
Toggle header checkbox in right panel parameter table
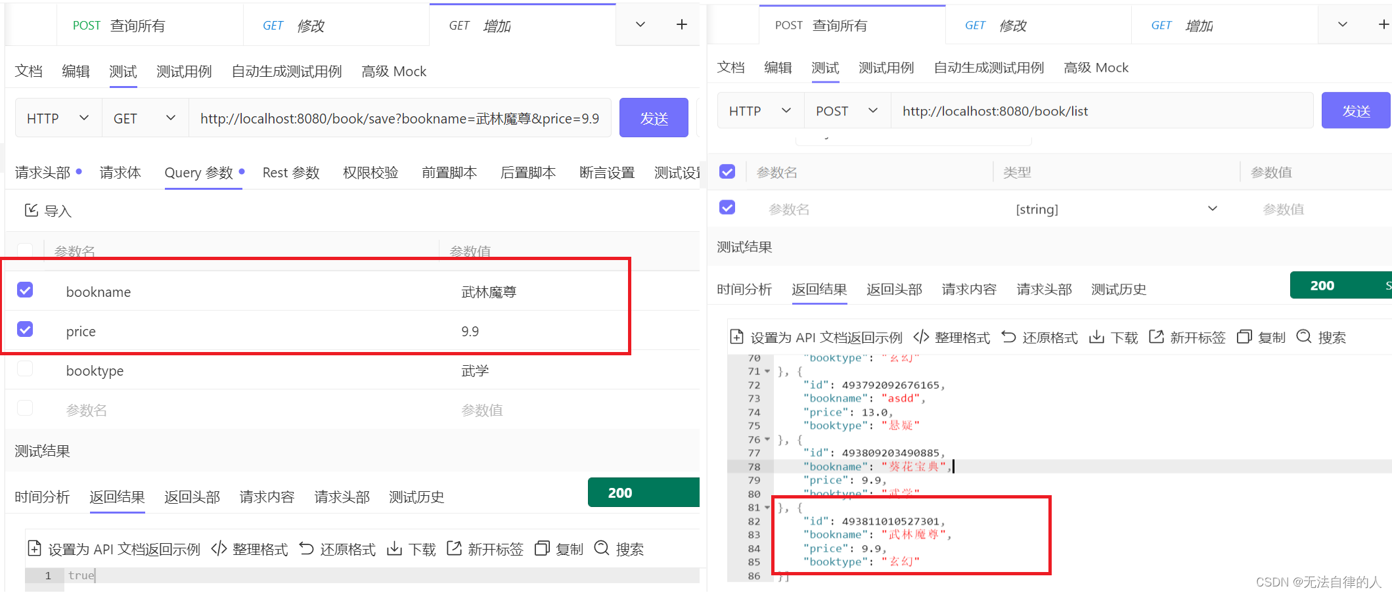click(x=727, y=171)
